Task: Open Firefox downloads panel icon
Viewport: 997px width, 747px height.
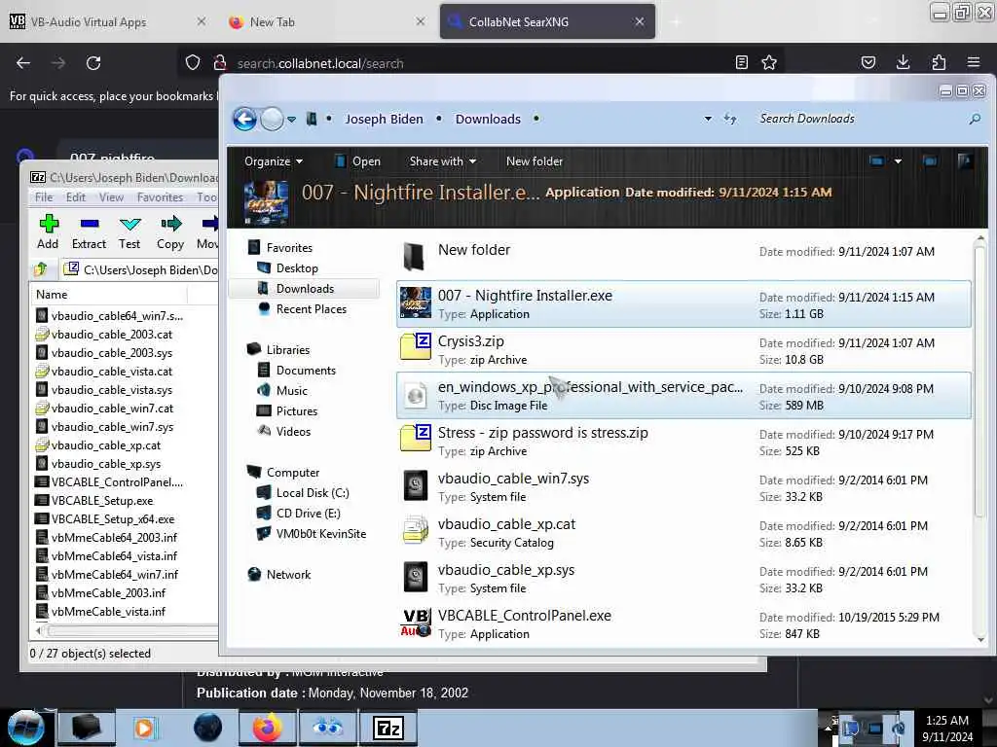Action: click(903, 62)
